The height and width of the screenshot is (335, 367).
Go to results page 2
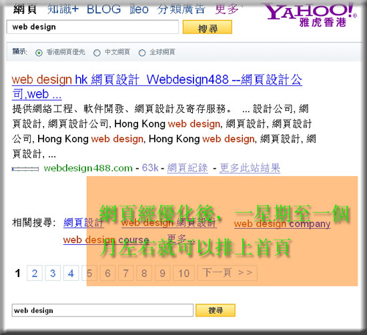(35, 273)
